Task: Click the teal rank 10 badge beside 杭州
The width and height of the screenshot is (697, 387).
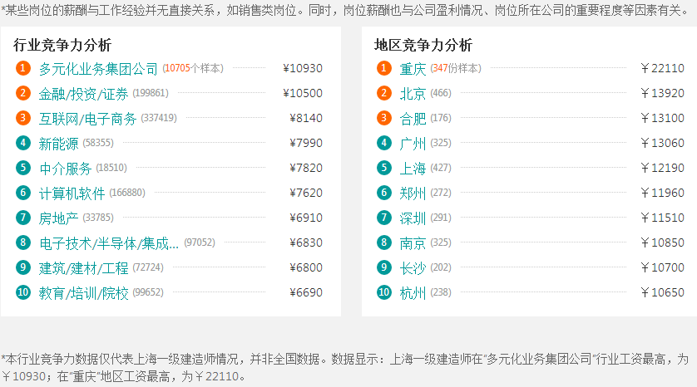Action: coord(384,292)
